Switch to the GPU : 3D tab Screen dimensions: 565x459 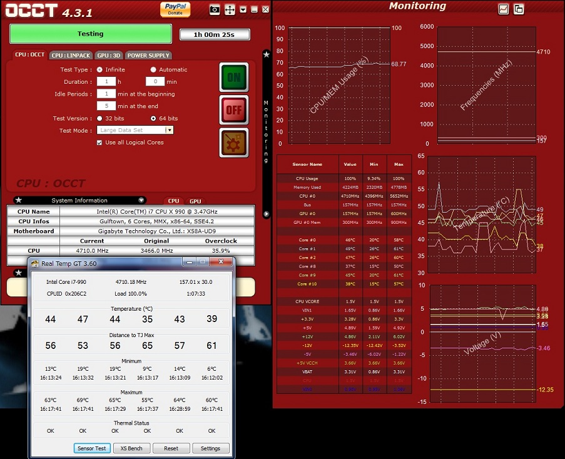click(108, 56)
